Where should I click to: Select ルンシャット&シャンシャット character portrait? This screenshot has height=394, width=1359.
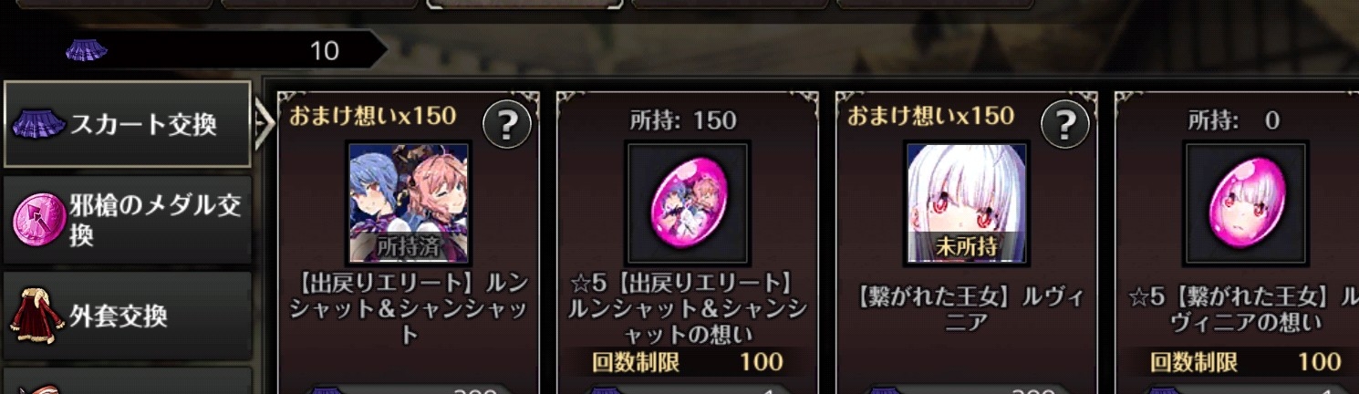tap(409, 202)
